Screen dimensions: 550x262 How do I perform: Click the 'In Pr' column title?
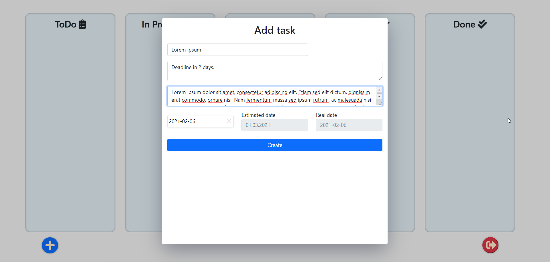152,24
